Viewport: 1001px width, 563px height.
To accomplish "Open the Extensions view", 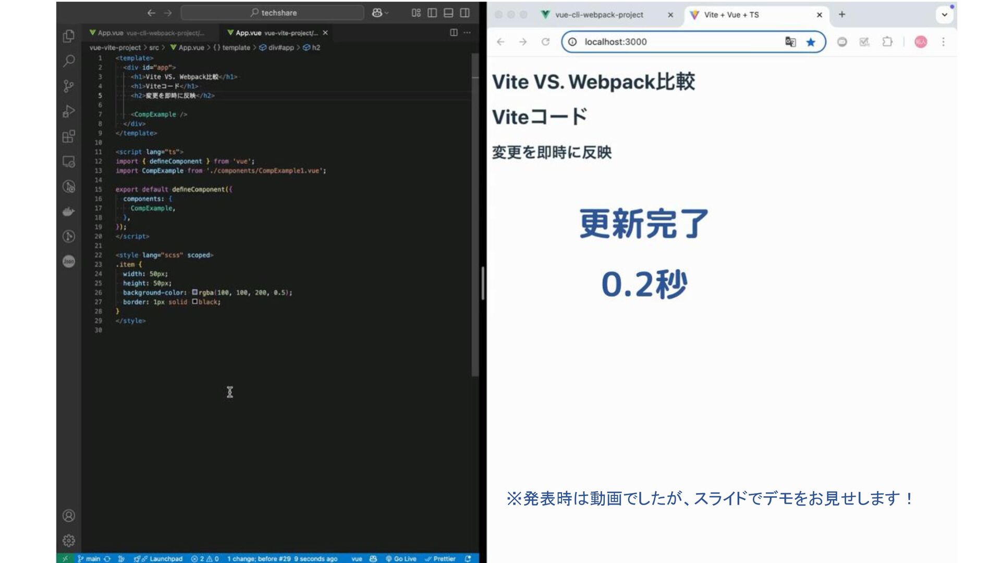I will coord(68,137).
